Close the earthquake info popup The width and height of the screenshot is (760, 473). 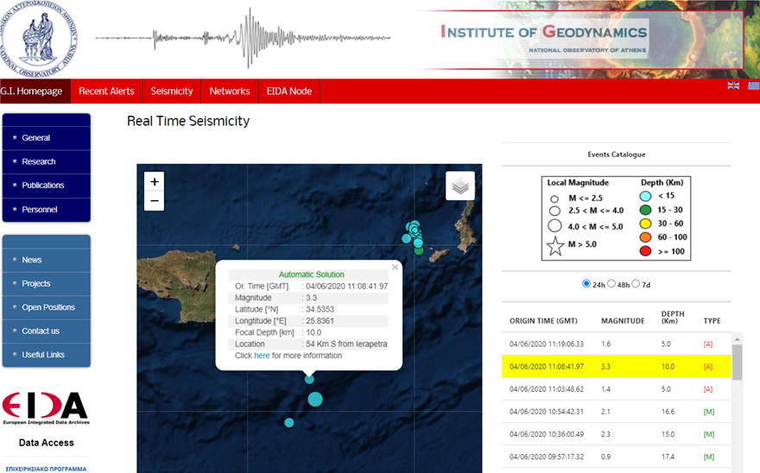[x=395, y=268]
